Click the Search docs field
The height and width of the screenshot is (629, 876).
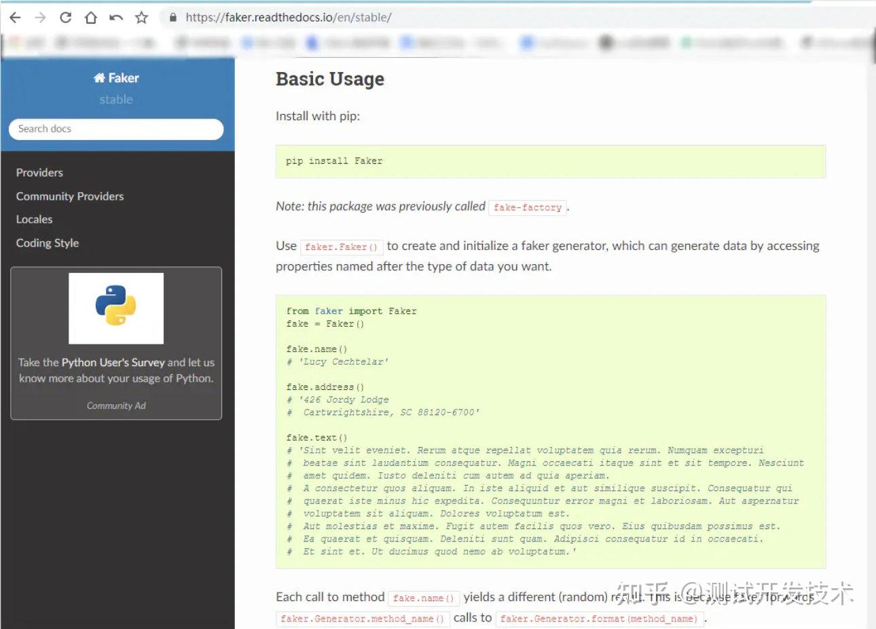(x=116, y=129)
